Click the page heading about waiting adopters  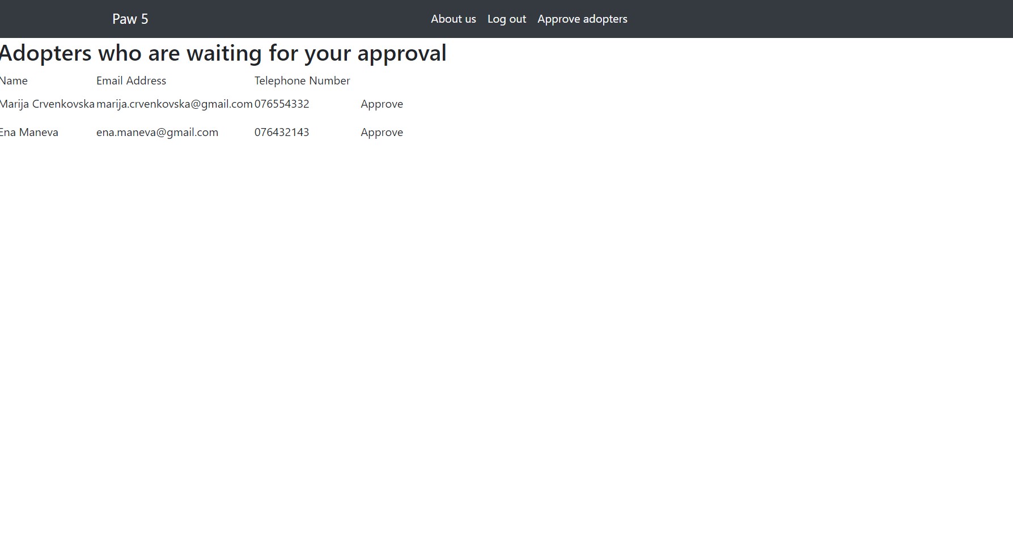(x=223, y=53)
